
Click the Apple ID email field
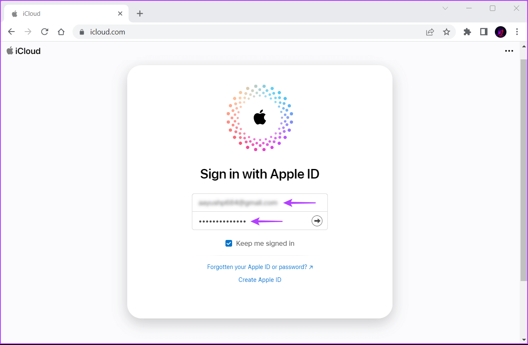[260, 203]
